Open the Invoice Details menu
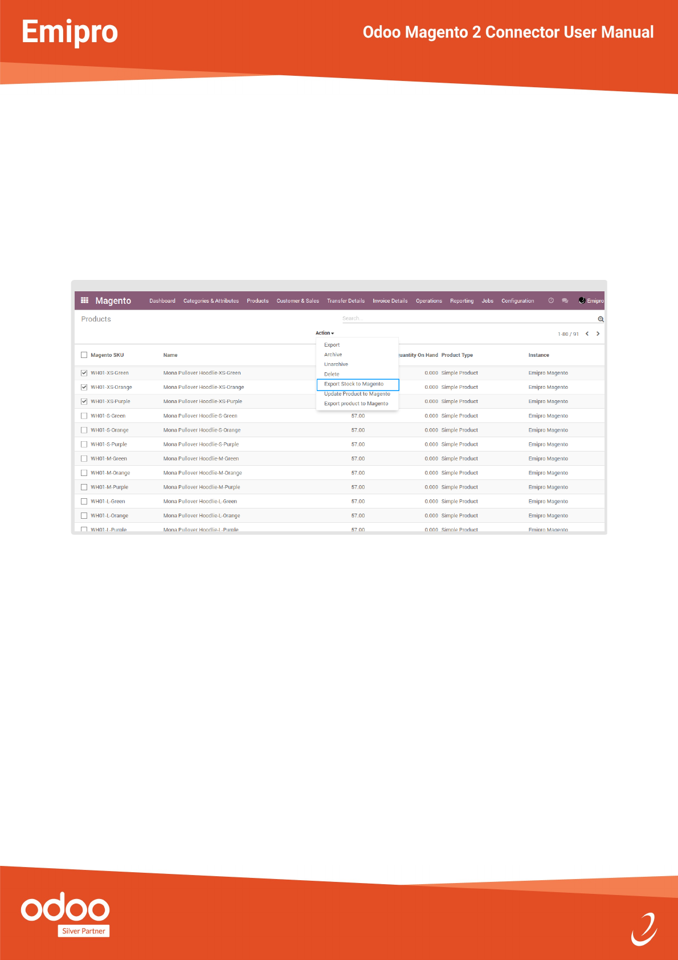This screenshot has width=678, height=960. point(390,301)
